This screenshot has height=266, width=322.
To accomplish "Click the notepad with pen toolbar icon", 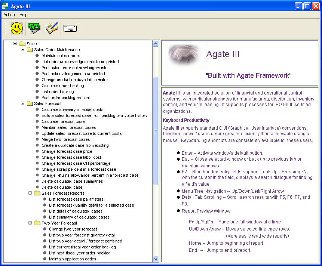I will 52,28.
